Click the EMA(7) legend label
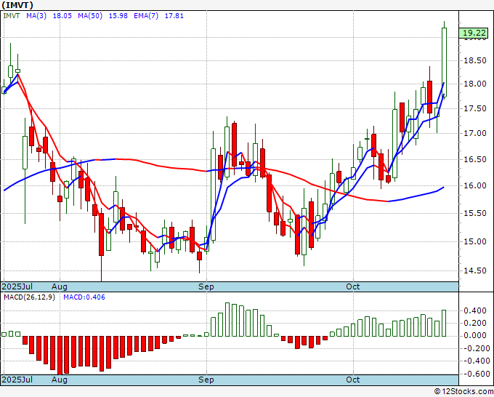494x397 pixels. (x=146, y=16)
